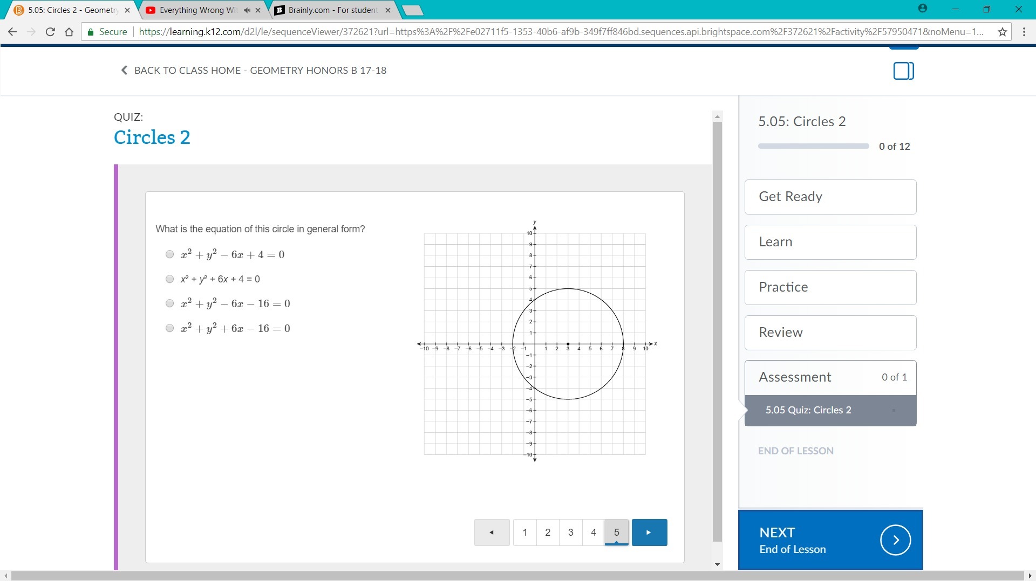The width and height of the screenshot is (1036, 581).
Task: Open the Practice section
Action: [x=830, y=287]
